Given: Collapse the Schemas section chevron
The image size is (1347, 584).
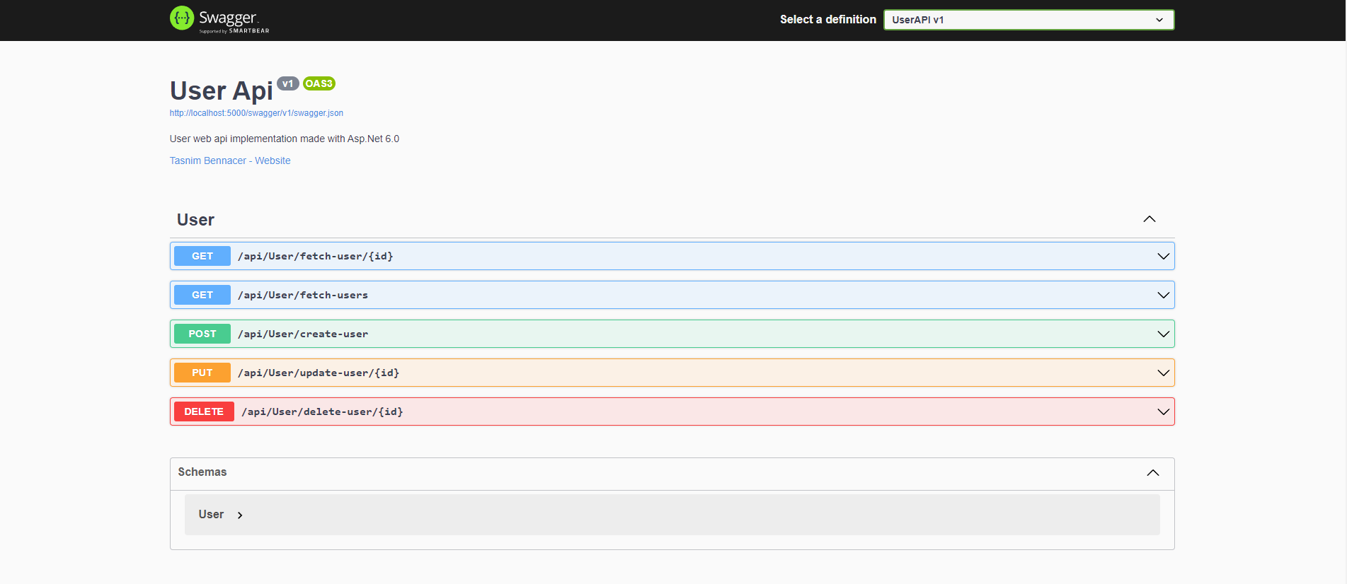Looking at the screenshot, I should [1153, 472].
